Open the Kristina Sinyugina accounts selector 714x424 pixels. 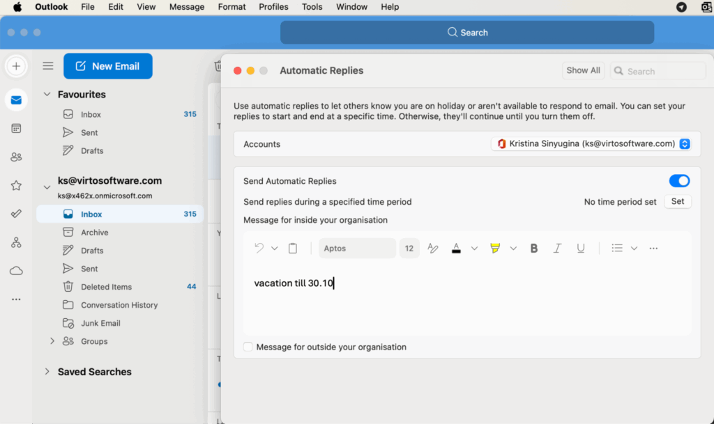click(x=593, y=143)
